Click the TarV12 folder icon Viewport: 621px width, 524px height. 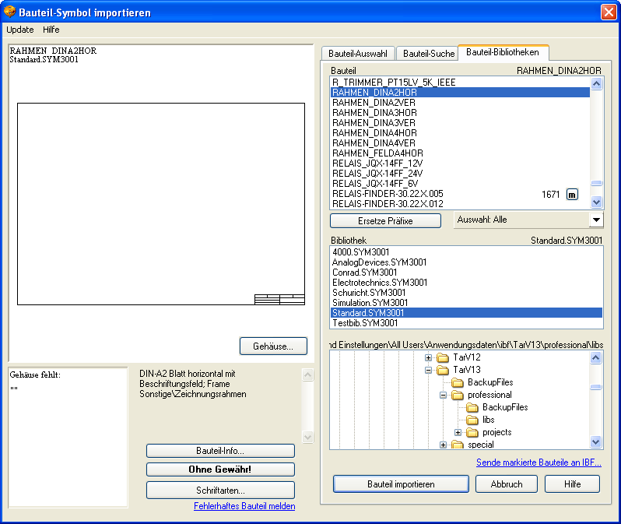[443, 357]
